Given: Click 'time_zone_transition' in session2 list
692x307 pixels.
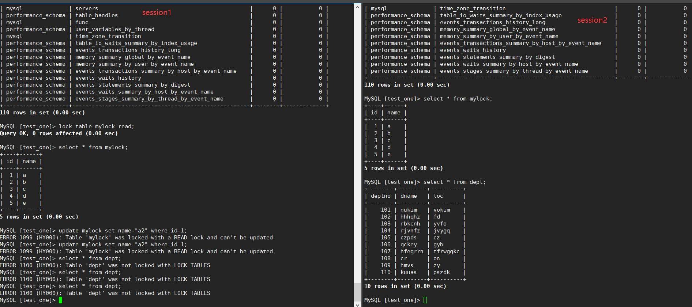Looking at the screenshot, I should (473, 8).
